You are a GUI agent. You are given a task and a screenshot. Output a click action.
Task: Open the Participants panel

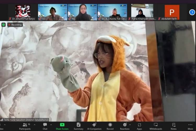tap(25, 126)
